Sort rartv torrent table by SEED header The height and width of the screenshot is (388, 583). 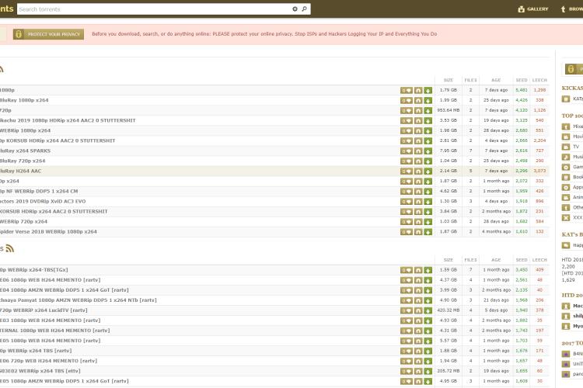click(522, 260)
